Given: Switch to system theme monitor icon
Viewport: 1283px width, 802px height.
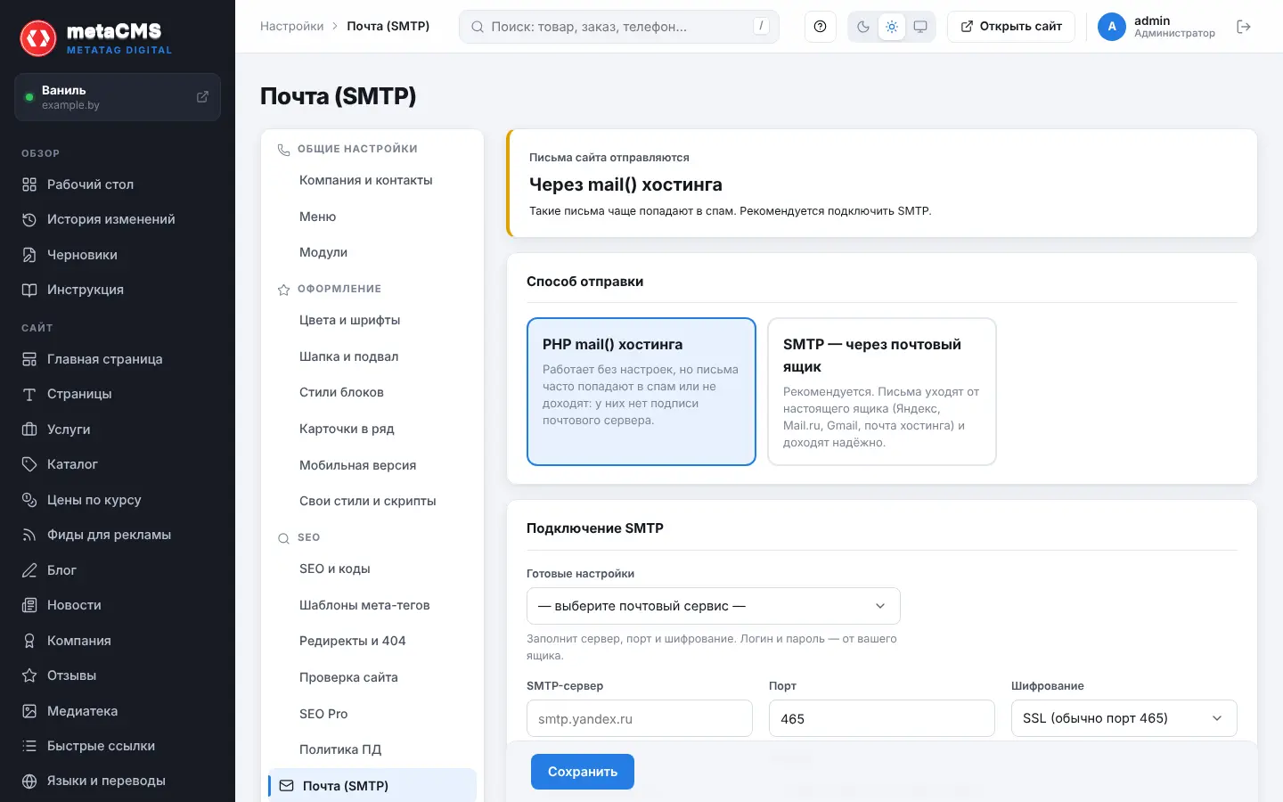Looking at the screenshot, I should [x=920, y=27].
